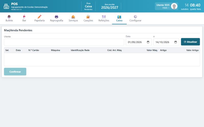Viewport: 204px width, 127px height.
Task: Open the Bufete coffee cup icon
Action: (x=9, y=17)
